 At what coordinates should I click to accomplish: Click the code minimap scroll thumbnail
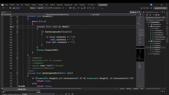pyautogui.click(x=140, y=54)
